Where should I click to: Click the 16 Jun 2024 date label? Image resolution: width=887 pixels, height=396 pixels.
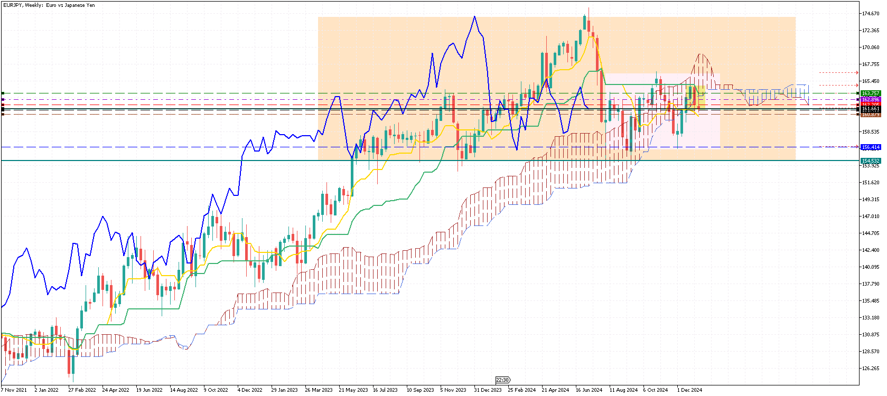tap(589, 390)
